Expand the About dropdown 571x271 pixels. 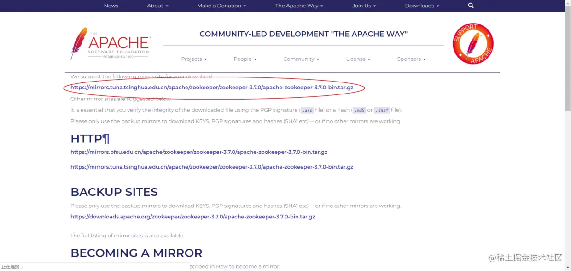[157, 6]
